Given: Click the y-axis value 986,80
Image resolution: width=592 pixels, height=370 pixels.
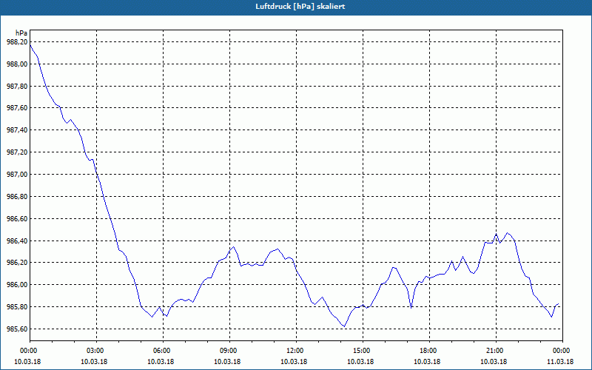Looking at the screenshot, I should point(17,197).
